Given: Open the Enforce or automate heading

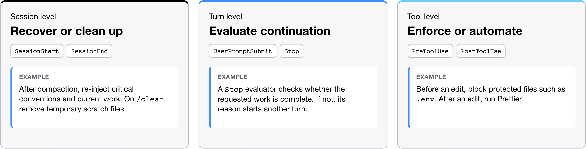Looking at the screenshot, I should [465, 31].
